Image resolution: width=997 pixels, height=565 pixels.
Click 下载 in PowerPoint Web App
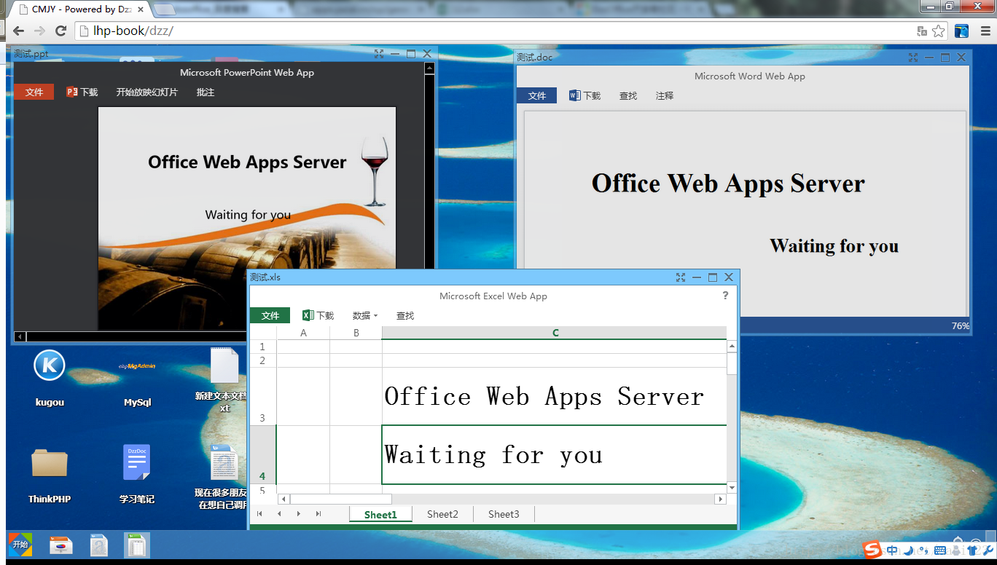click(82, 92)
